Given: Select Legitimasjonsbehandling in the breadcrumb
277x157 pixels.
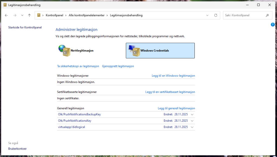Looking at the screenshot, I should (126, 15).
